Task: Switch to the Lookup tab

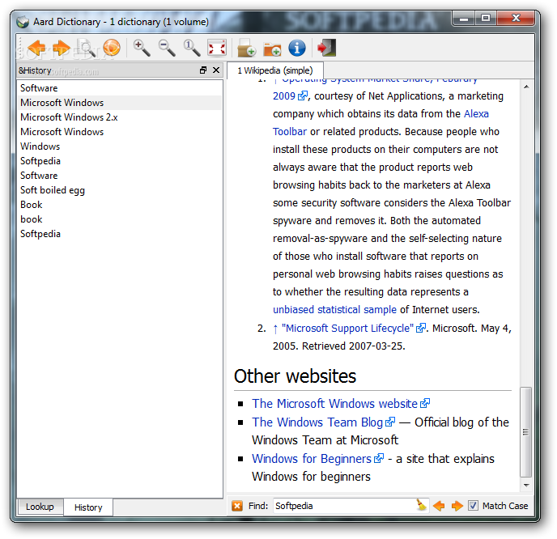Action: point(40,507)
